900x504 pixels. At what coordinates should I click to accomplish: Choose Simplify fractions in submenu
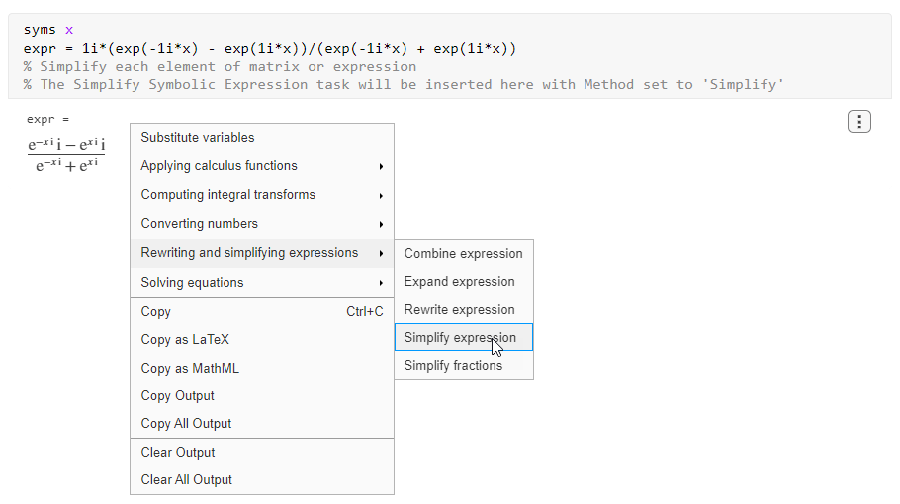453,366
